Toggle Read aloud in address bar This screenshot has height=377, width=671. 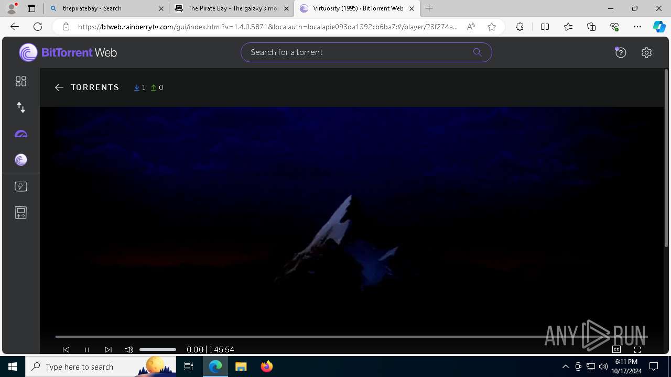471,27
